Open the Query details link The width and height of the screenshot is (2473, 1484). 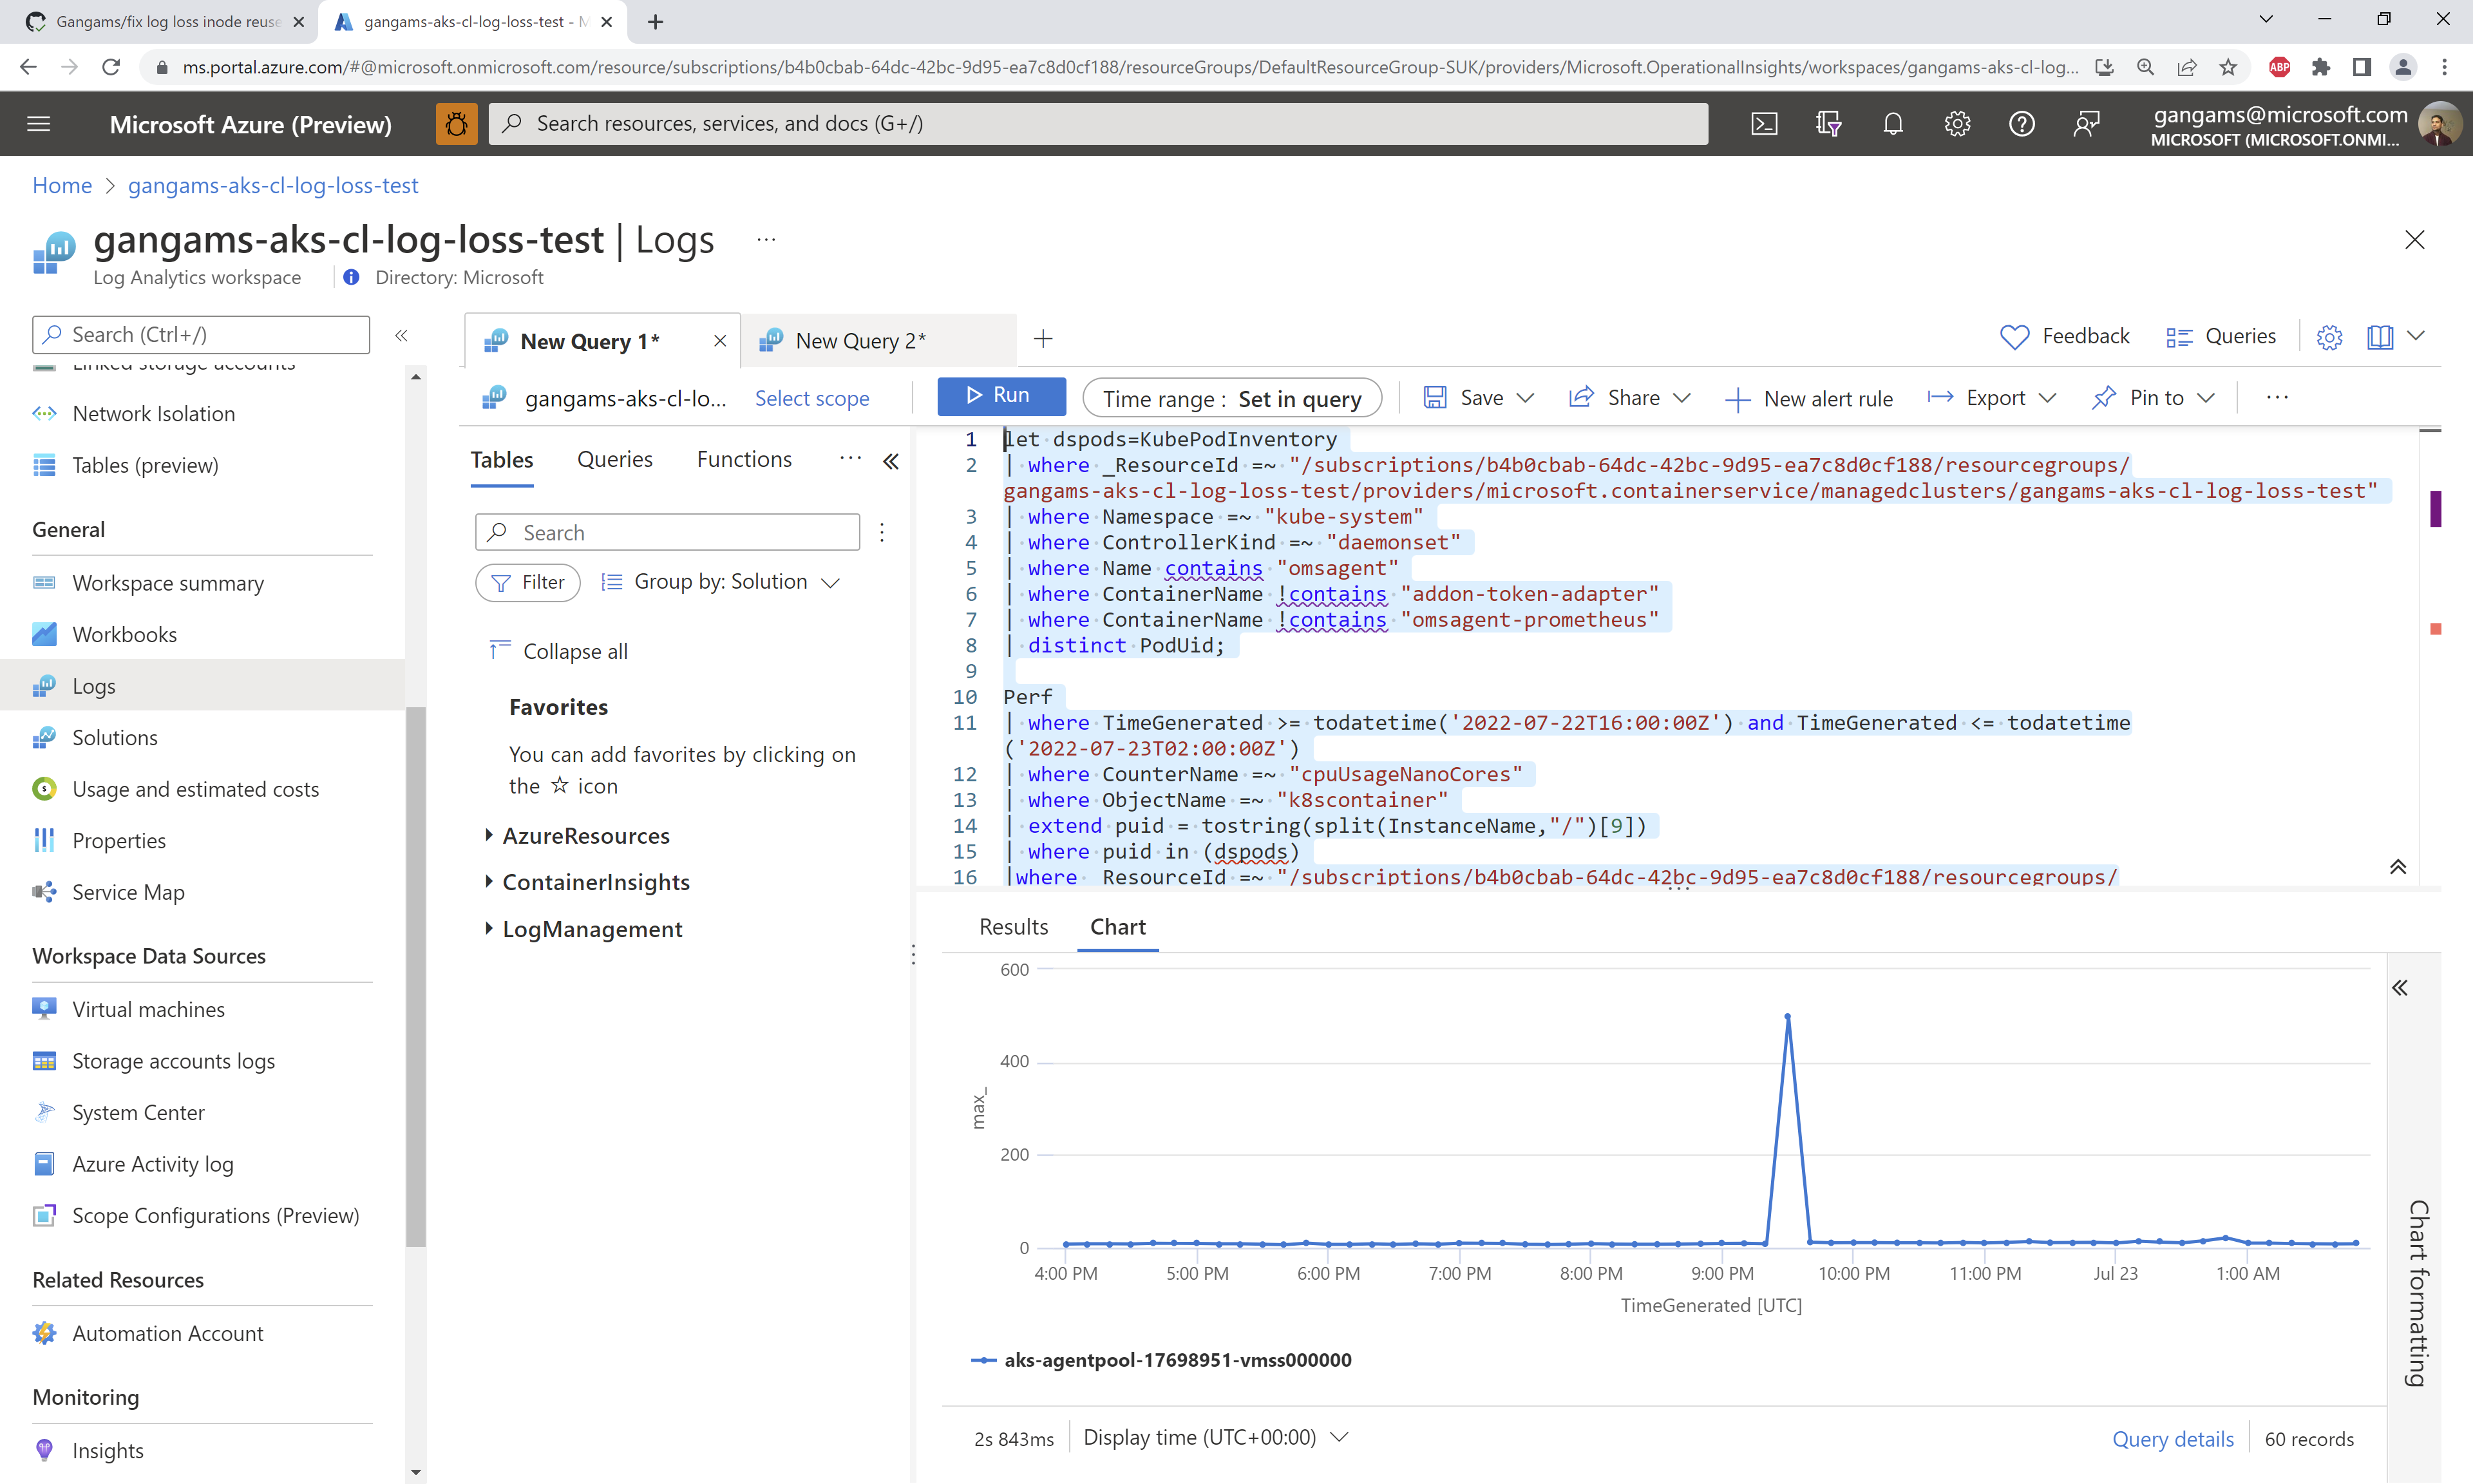tap(2172, 1438)
